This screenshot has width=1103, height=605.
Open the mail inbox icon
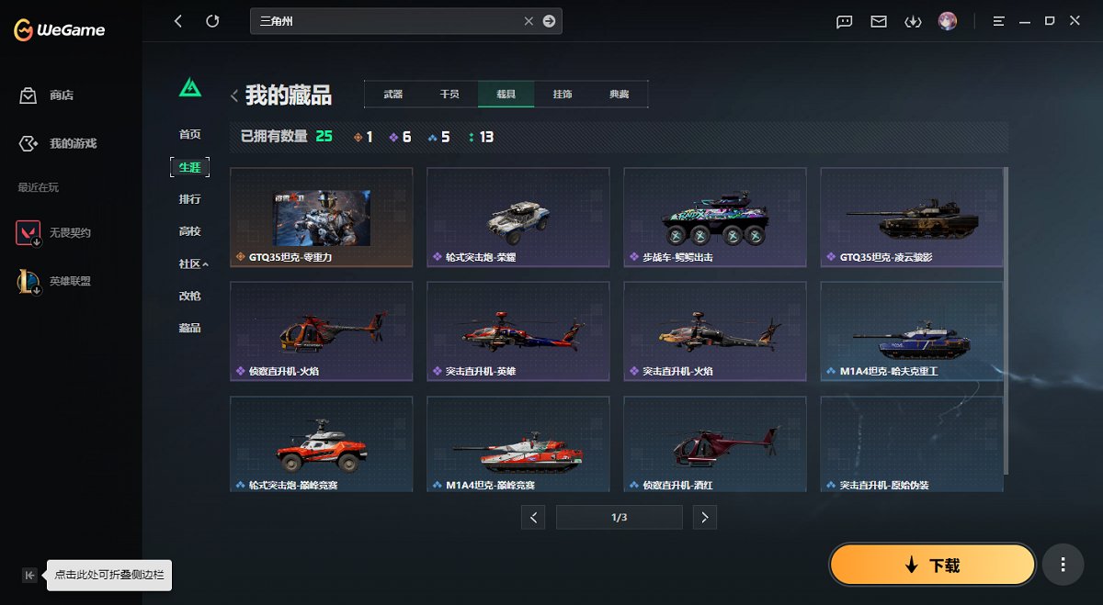878,20
